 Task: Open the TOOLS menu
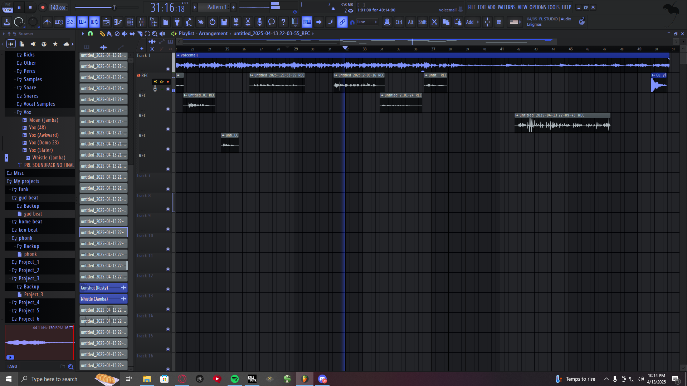pos(553,7)
